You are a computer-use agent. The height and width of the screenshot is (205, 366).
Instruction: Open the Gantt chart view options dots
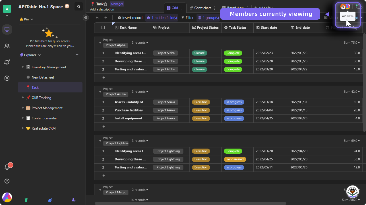[215, 8]
